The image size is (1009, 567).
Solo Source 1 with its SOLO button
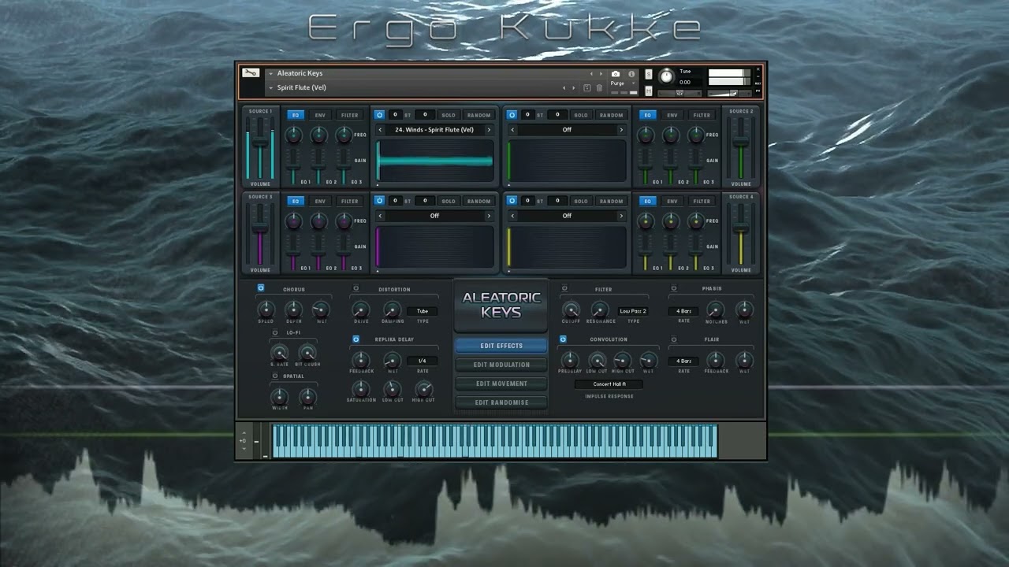pos(449,115)
